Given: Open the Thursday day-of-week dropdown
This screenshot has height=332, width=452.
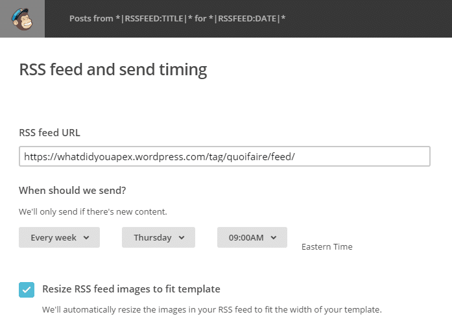Looking at the screenshot, I should [158, 237].
